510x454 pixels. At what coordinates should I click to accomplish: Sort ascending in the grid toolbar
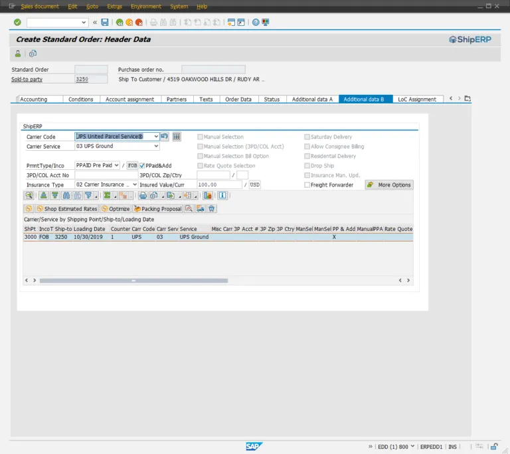(x=44, y=195)
